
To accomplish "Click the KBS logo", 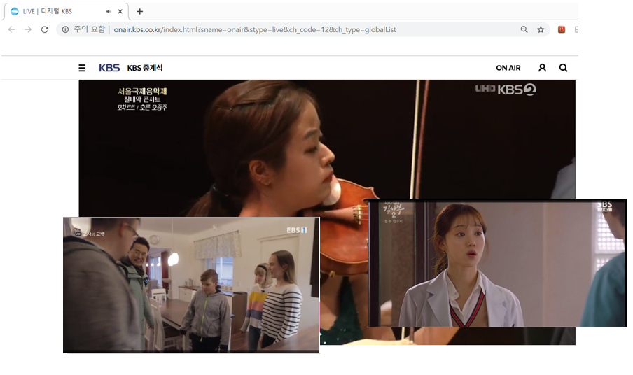I will coord(109,68).
